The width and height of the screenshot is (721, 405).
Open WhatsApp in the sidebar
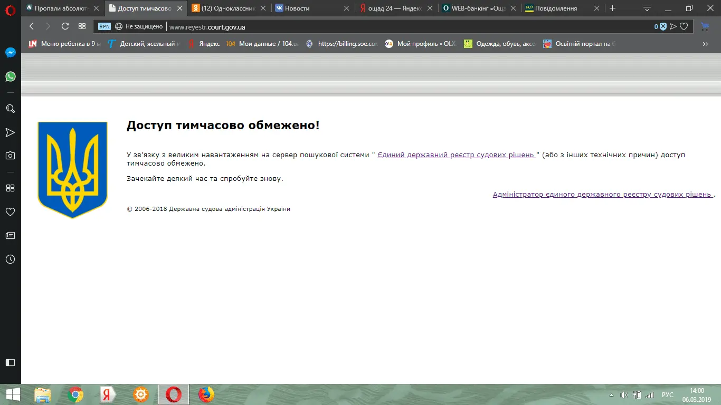pos(10,76)
